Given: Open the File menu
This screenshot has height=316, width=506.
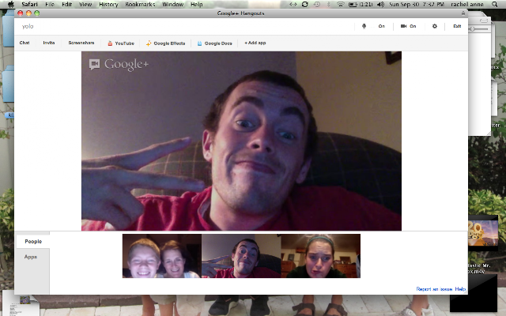Looking at the screenshot, I should pos(50,4).
